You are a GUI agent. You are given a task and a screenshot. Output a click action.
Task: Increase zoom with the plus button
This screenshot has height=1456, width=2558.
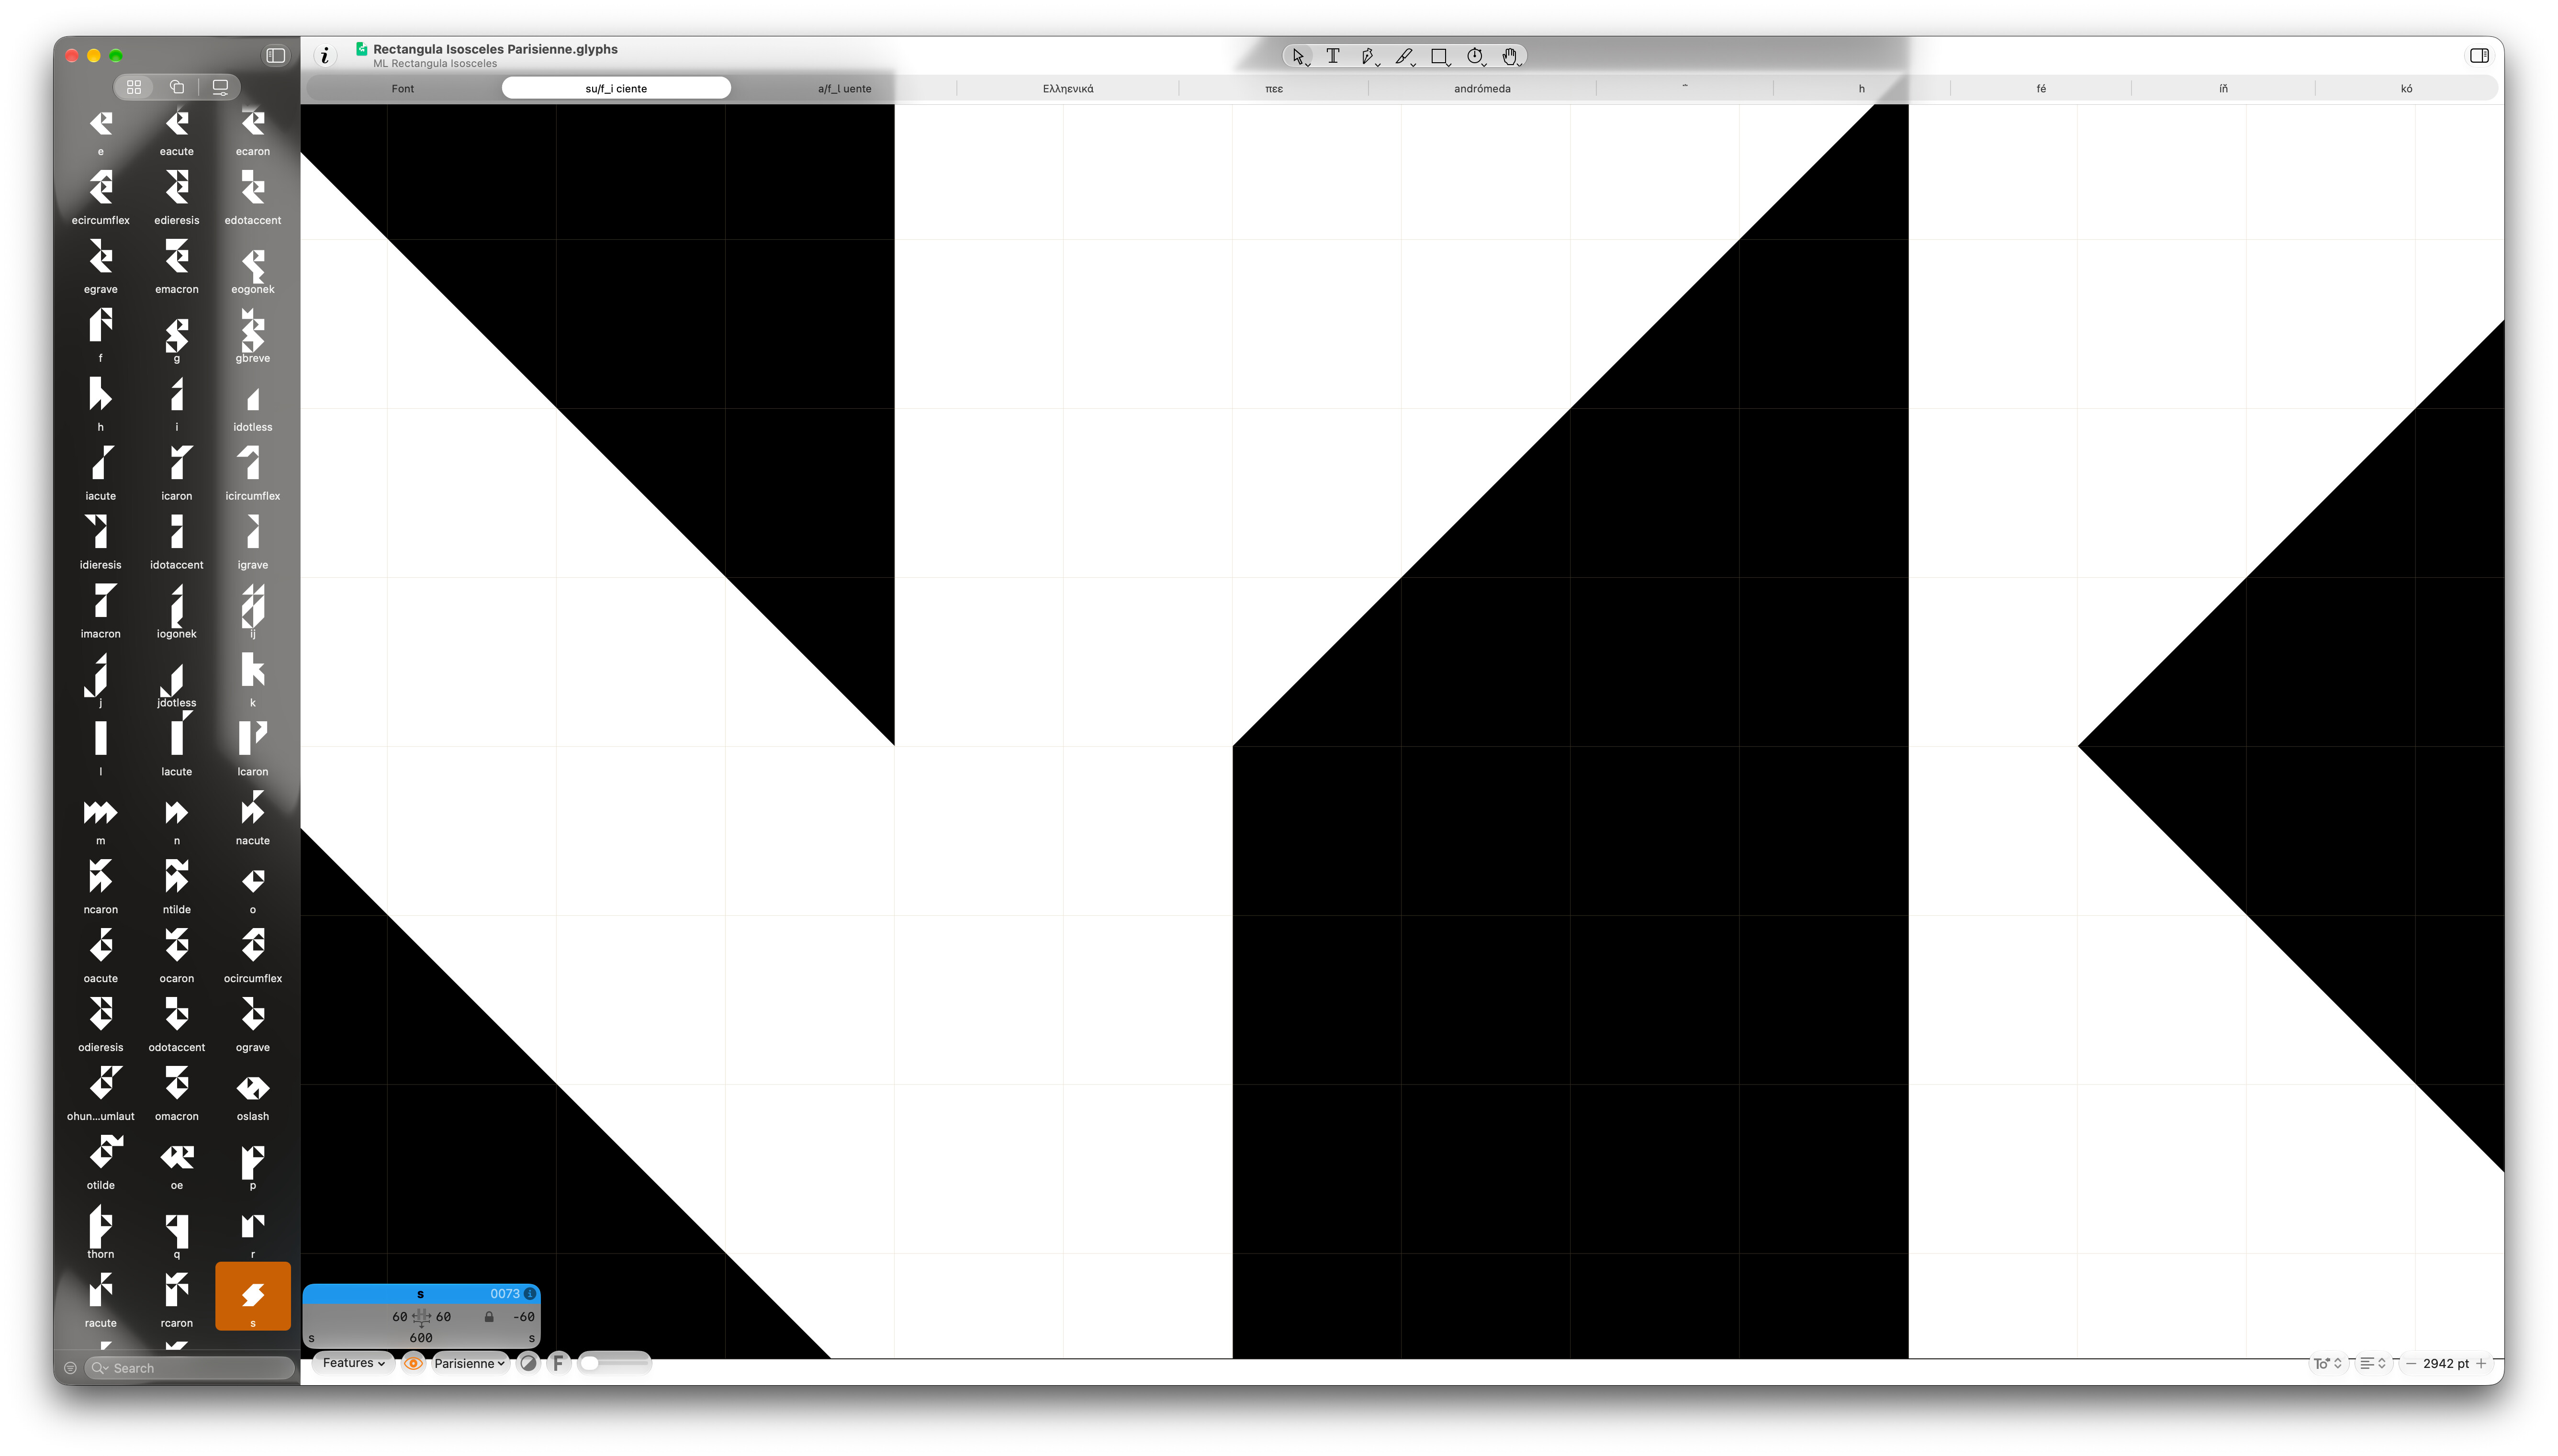[2481, 1363]
